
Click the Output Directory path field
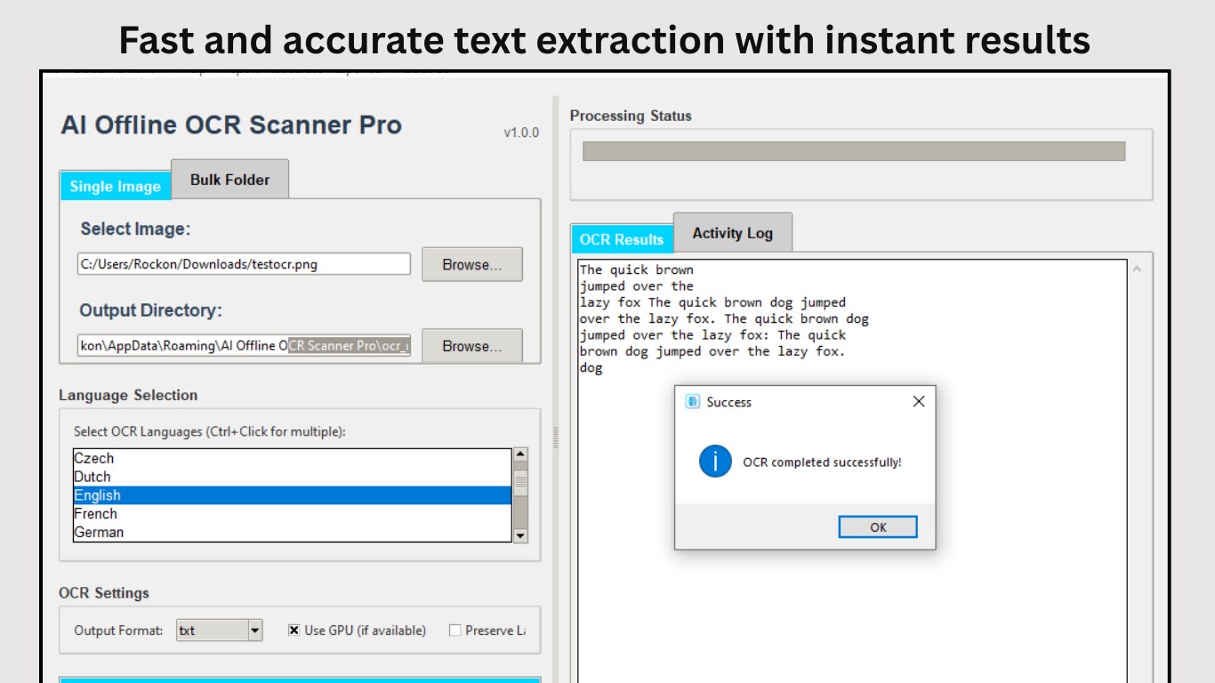pos(244,345)
